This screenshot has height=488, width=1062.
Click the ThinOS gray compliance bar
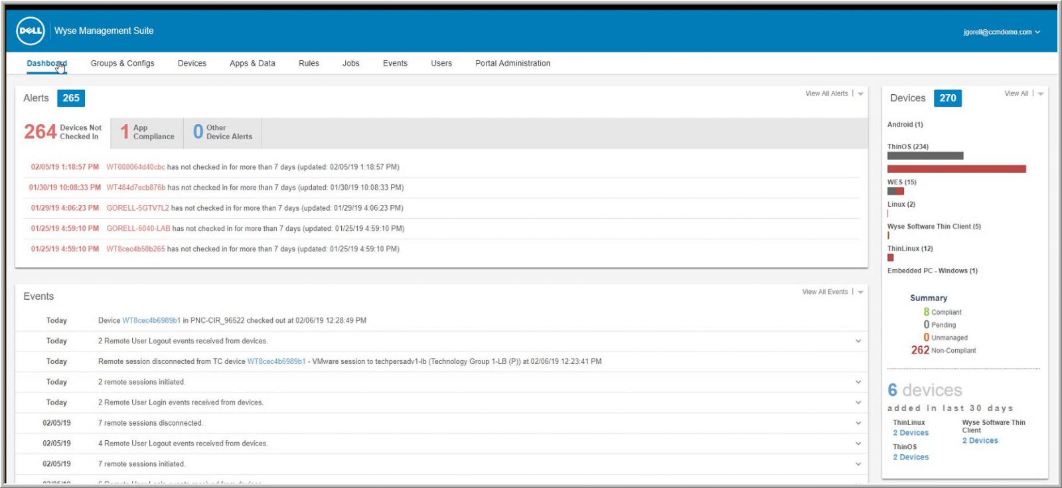click(925, 156)
